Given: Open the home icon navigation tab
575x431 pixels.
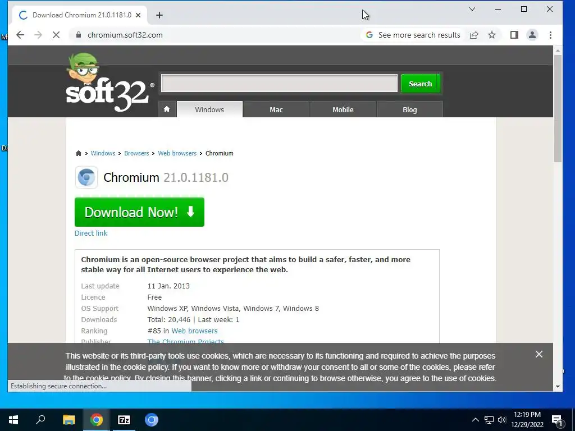Looking at the screenshot, I should click(167, 109).
